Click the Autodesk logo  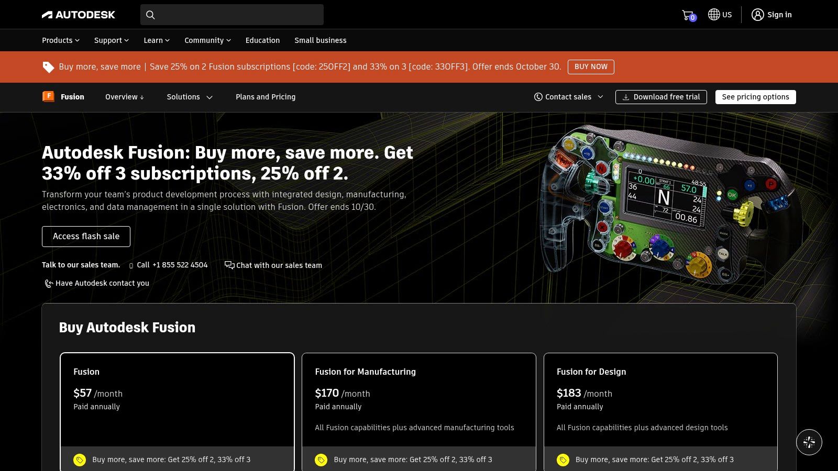pos(79,15)
